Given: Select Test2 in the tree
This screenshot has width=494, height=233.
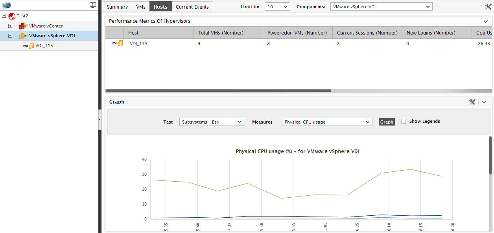Looking at the screenshot, I should pos(22,16).
